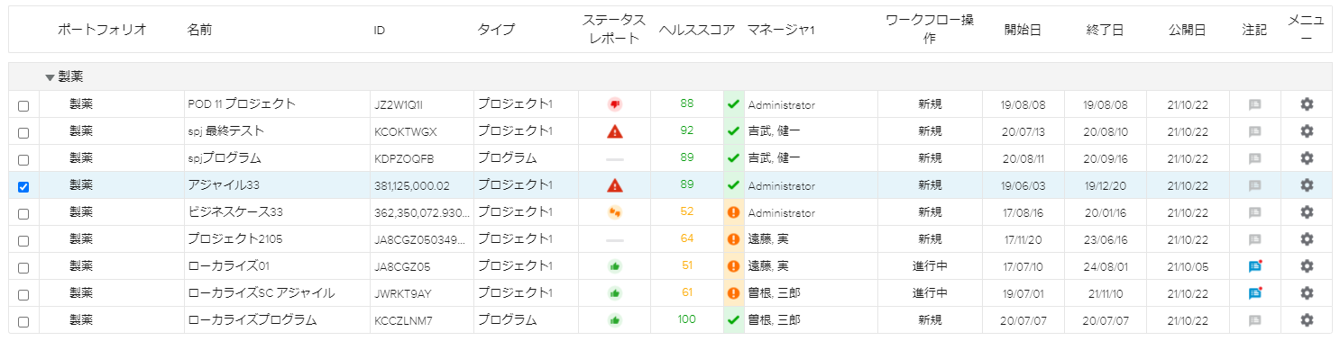This screenshot has height=341, width=1340.
Task: Open blue note icon for ローカライズ01
Action: pos(1254,266)
